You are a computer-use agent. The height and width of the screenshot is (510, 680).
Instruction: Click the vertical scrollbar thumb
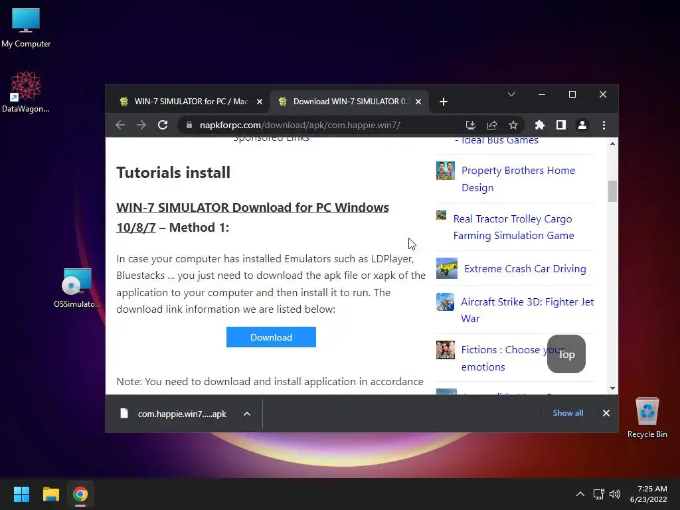click(x=612, y=191)
